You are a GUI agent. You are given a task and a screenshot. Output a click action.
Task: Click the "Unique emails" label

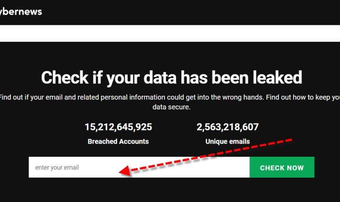pos(228,141)
